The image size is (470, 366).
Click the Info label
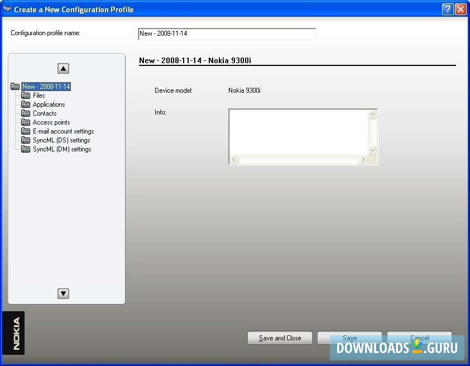[x=160, y=112]
